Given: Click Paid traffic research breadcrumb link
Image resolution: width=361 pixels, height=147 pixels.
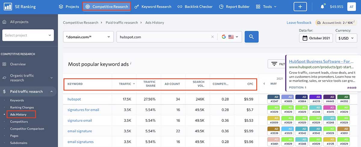Looking at the screenshot, I should (122, 22).
